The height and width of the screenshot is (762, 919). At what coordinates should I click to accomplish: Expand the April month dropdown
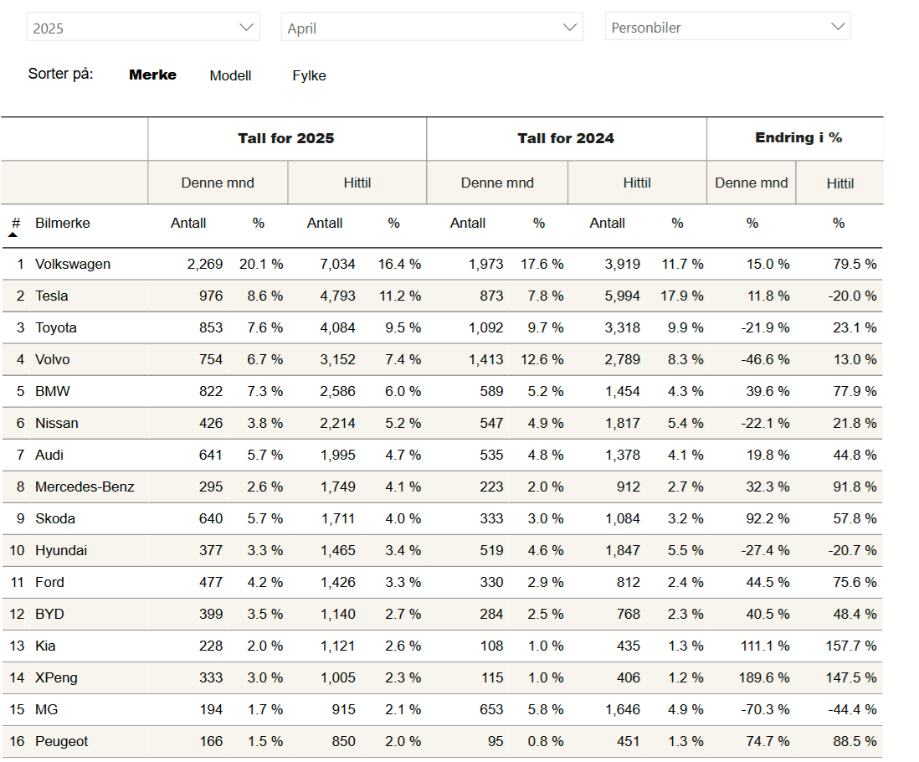[x=431, y=28]
